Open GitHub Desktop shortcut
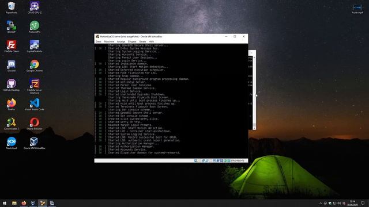The height and width of the screenshot is (207, 369). click(x=12, y=85)
